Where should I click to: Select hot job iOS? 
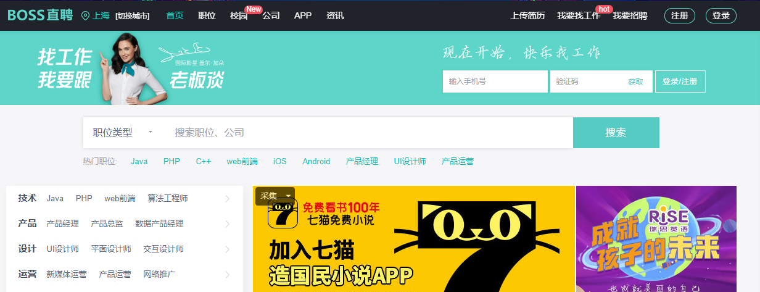coord(280,161)
